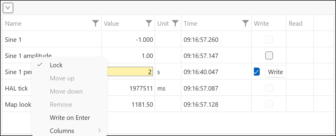Toggle the Write checkbox in the 1181.50 row
Image resolution: width=336 pixels, height=136 pixels.
[269, 104]
